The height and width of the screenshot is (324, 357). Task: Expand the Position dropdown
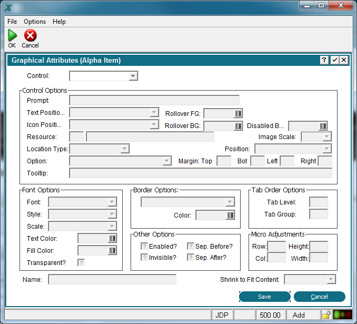[x=326, y=149]
